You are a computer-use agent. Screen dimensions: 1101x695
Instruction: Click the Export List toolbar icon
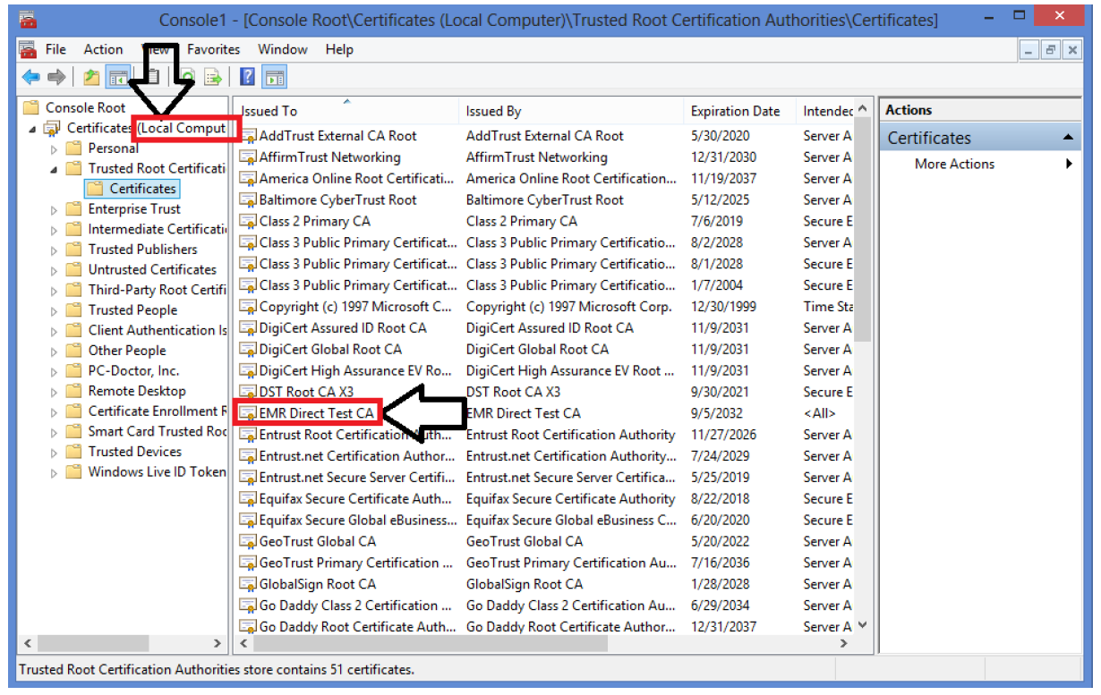pyautogui.click(x=214, y=78)
